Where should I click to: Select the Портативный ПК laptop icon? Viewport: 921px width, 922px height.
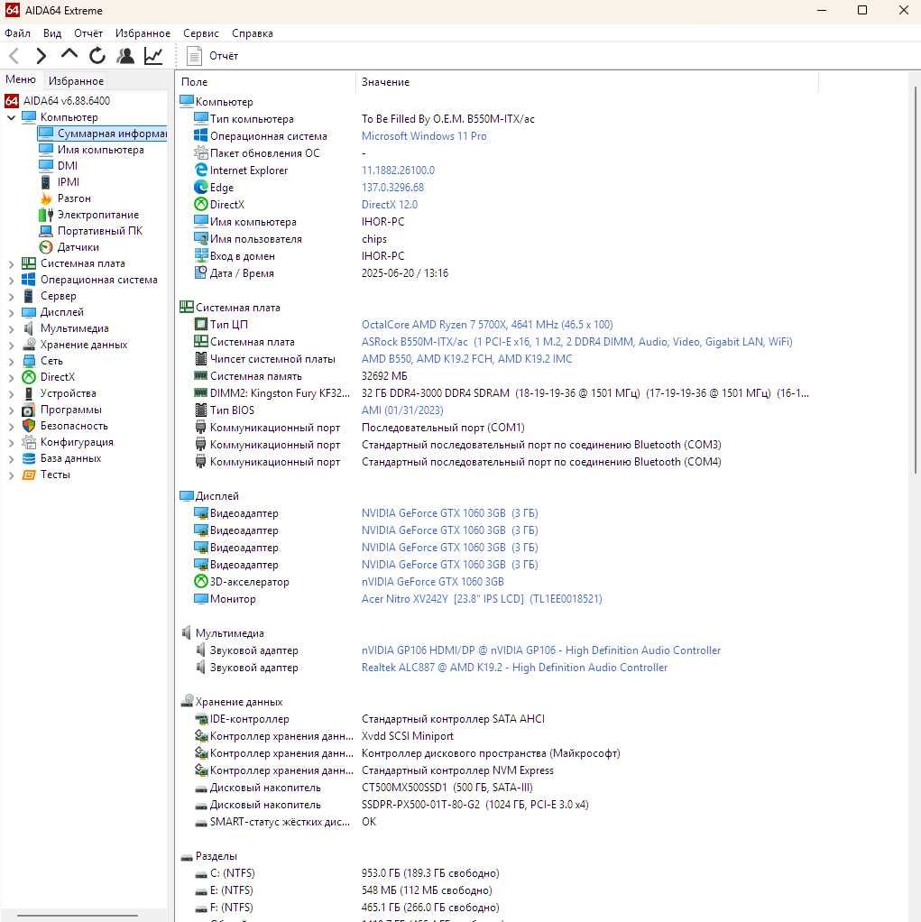pyautogui.click(x=46, y=231)
